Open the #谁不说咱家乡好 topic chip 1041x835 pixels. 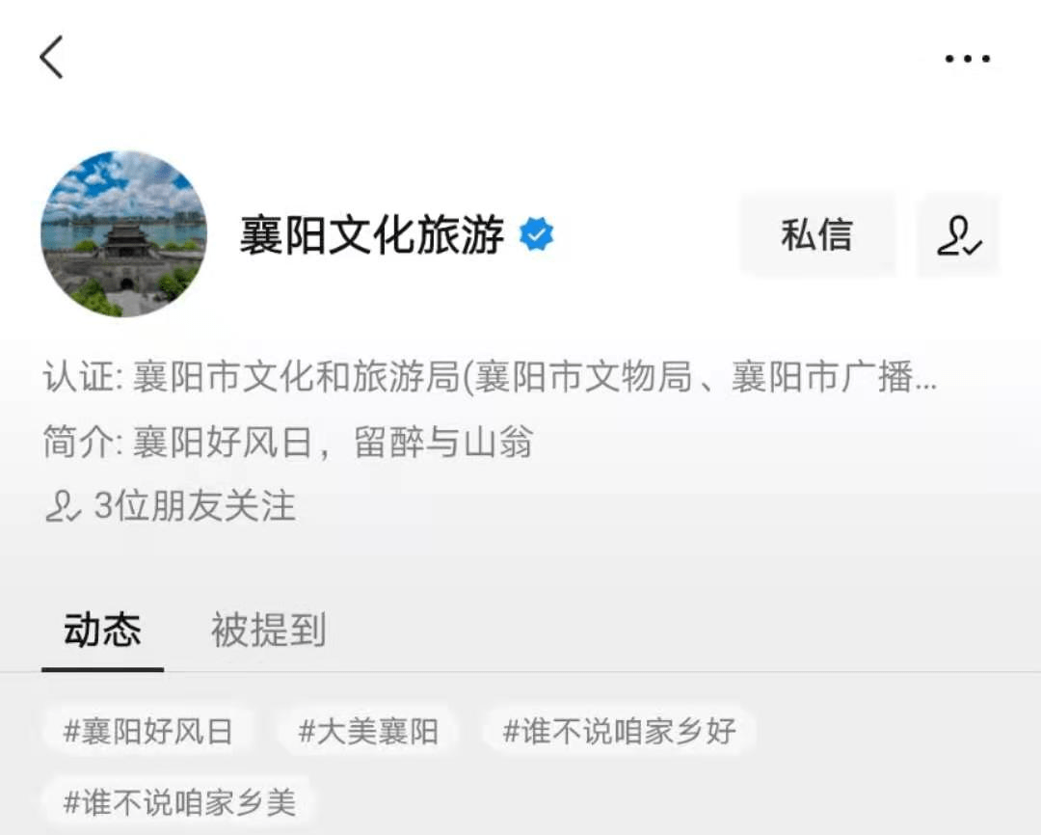coord(619,732)
